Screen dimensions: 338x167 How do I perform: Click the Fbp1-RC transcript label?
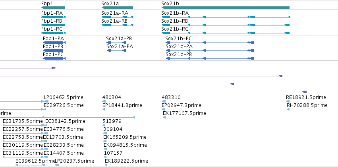pos(52,29)
